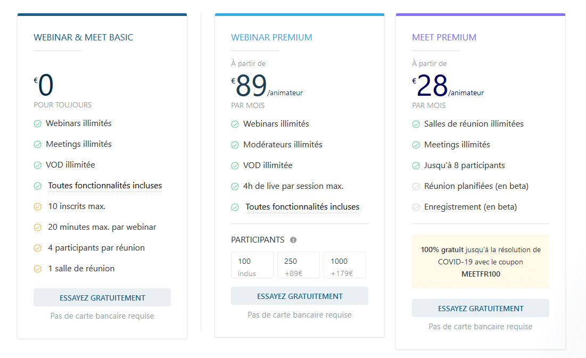Screen dimensions: 586x358
Task: Click the orange check icon beside 10 inscrits max.
Action: click(x=37, y=206)
